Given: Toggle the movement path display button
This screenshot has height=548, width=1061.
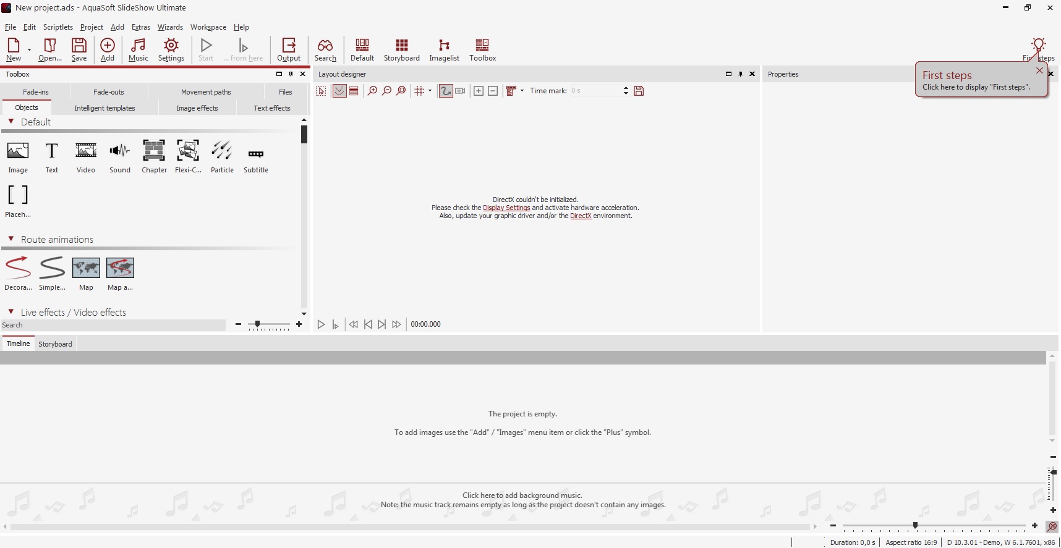Looking at the screenshot, I should [x=339, y=91].
